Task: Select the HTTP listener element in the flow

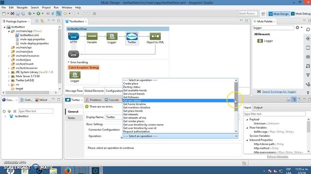Action: [x=73, y=37]
